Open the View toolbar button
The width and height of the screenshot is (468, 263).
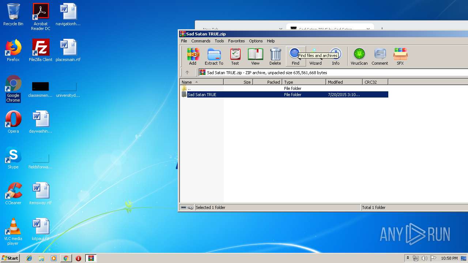[x=255, y=56]
